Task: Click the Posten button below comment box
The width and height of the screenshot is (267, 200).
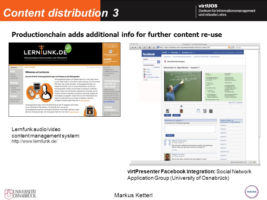Action: [170, 135]
